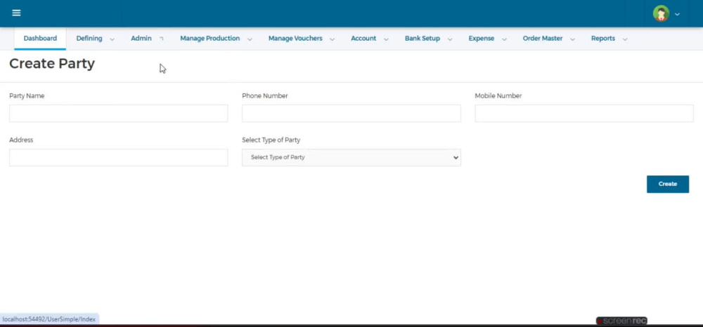Click the Mobile Number label
Image resolution: width=703 pixels, height=327 pixels.
coord(498,95)
